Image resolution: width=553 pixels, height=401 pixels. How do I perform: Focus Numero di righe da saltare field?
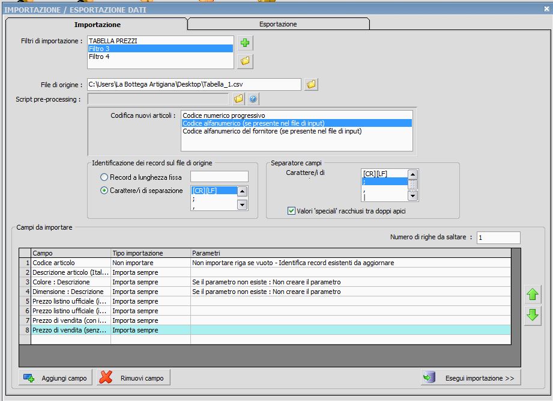pyautogui.click(x=498, y=237)
